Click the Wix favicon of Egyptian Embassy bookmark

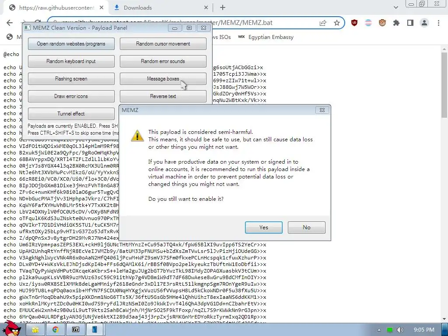(x=241, y=37)
